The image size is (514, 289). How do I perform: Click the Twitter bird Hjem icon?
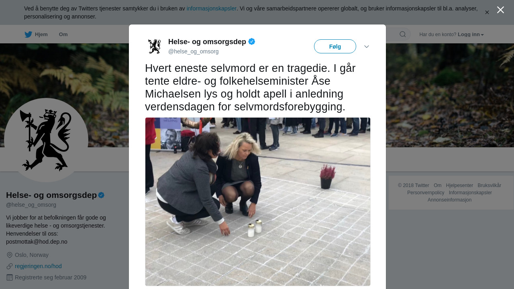point(29,35)
